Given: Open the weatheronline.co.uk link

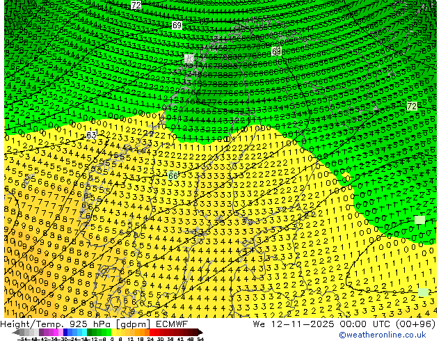Looking at the screenshot, I should pyautogui.click(x=383, y=335).
